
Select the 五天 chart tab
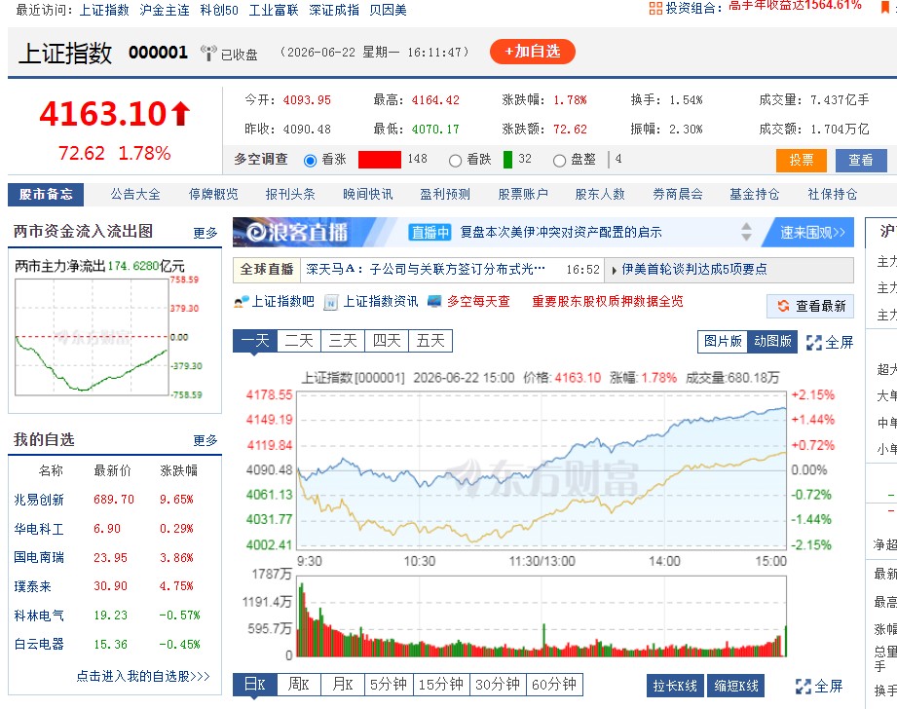[x=430, y=341]
